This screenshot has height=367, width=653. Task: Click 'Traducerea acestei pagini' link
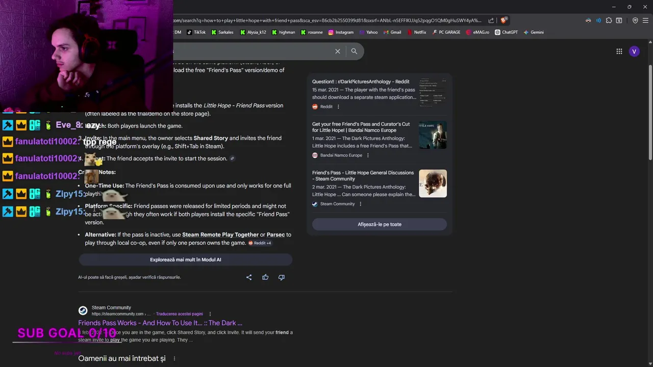pyautogui.click(x=180, y=314)
